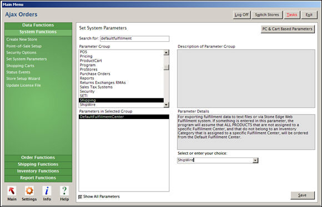The height and width of the screenshot is (207, 322).
Task: Open Create New Store
Action: click(x=22, y=40)
